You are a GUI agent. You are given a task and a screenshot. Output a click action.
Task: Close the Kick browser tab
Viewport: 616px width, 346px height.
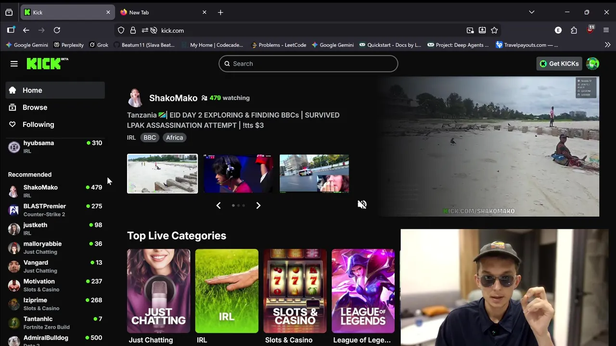pyautogui.click(x=108, y=12)
